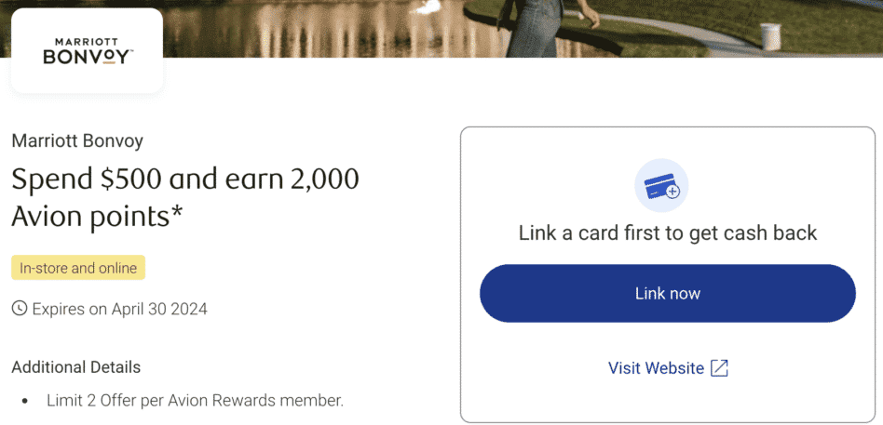Click the small MARRIOTT text in the logo
883x425 pixels.
[88, 42]
